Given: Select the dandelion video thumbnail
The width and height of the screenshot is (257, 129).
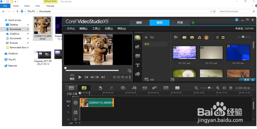Looking at the screenshot, I should pos(184,73).
